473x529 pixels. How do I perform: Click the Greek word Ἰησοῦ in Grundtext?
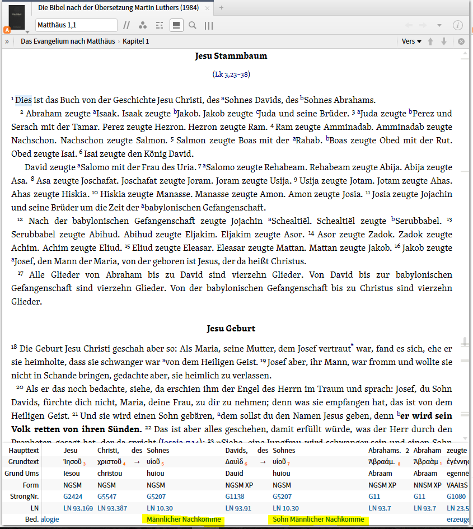[x=73, y=462]
